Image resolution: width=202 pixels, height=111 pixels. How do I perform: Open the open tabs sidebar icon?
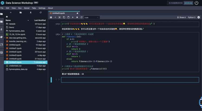pyautogui.click(x=2, y=45)
